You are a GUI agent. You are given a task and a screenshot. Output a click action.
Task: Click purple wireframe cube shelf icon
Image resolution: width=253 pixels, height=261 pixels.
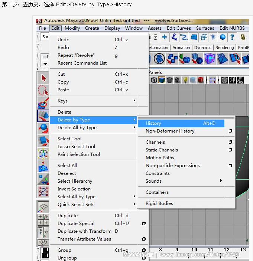pyautogui.click(x=210, y=59)
